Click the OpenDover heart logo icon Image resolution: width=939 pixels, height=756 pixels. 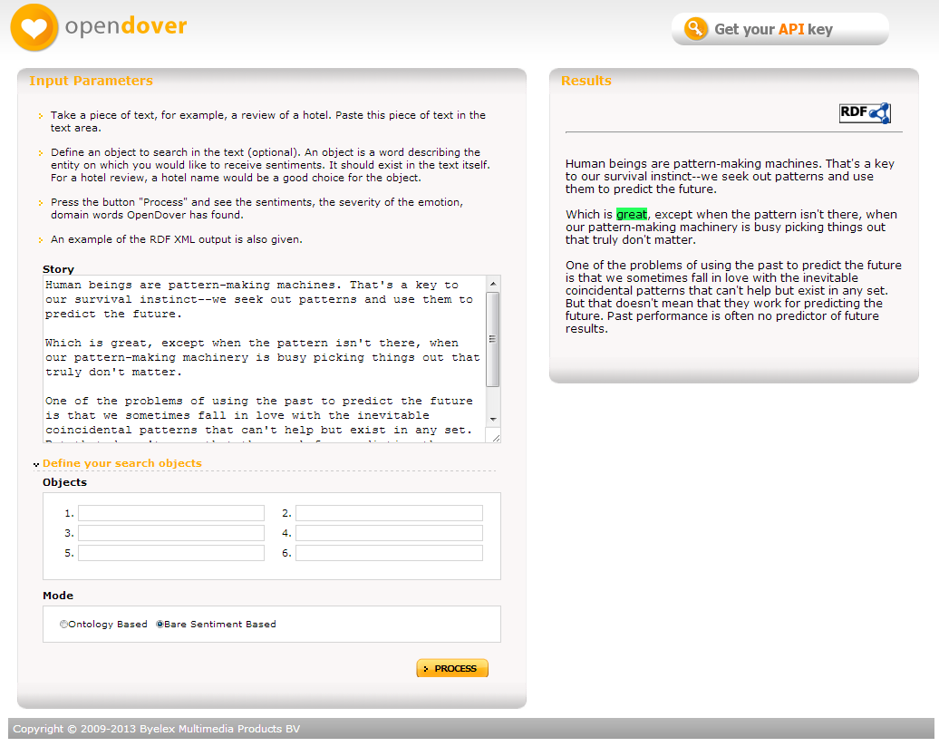point(34,27)
